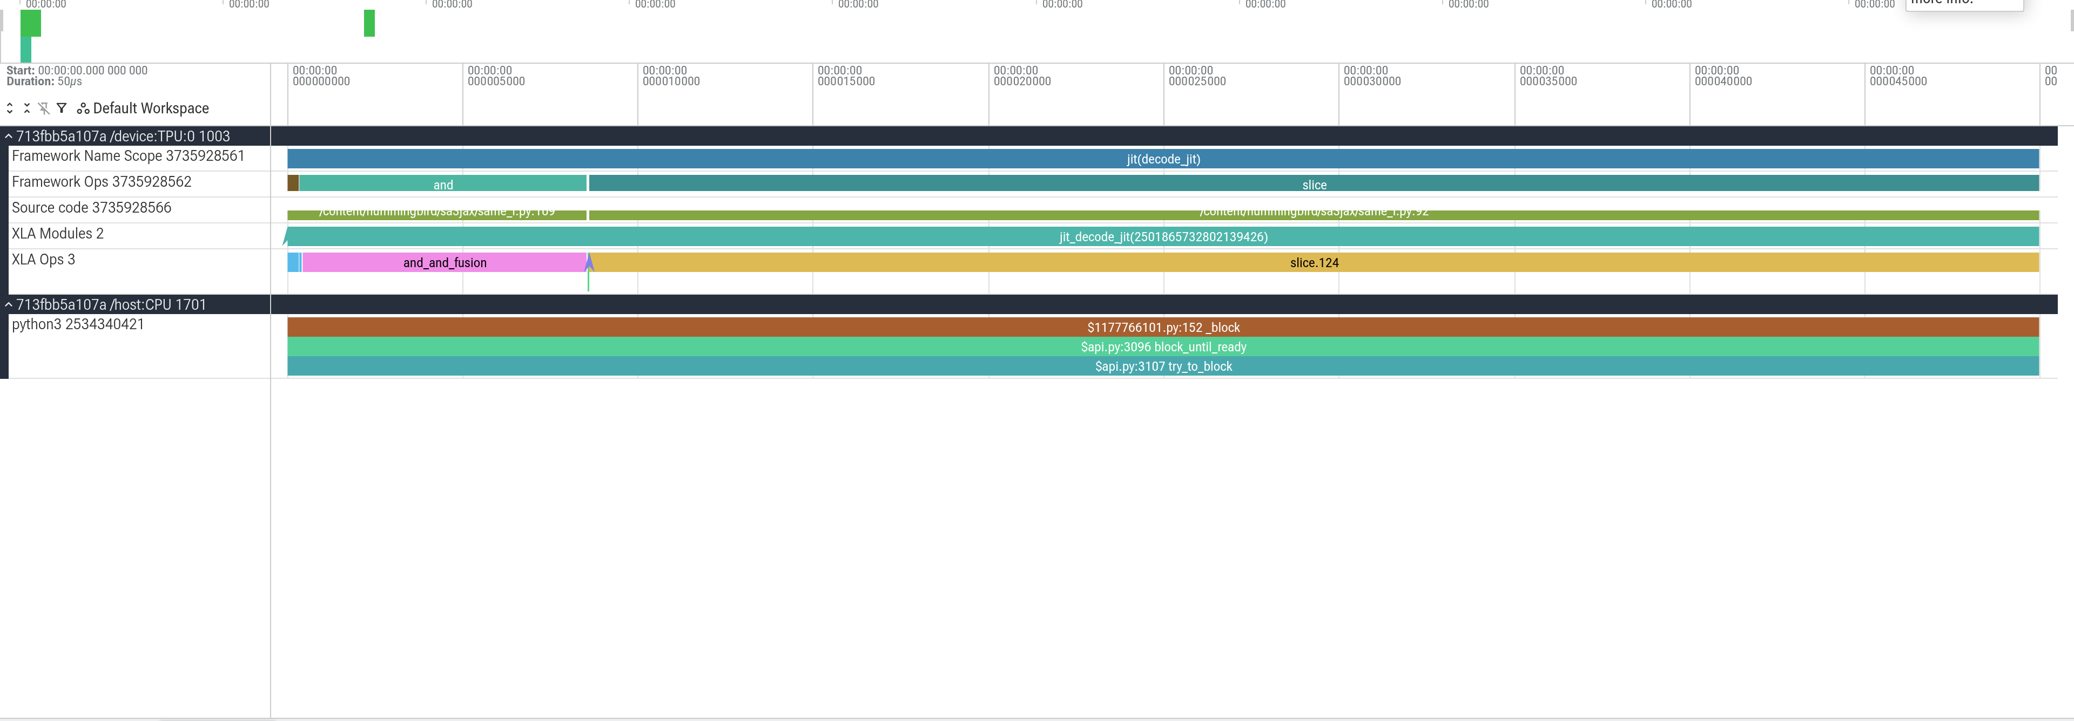Image resolution: width=2074 pixels, height=721 pixels.
Task: Select the $api.py:3107 try_to_block slice
Action: [1163, 365]
